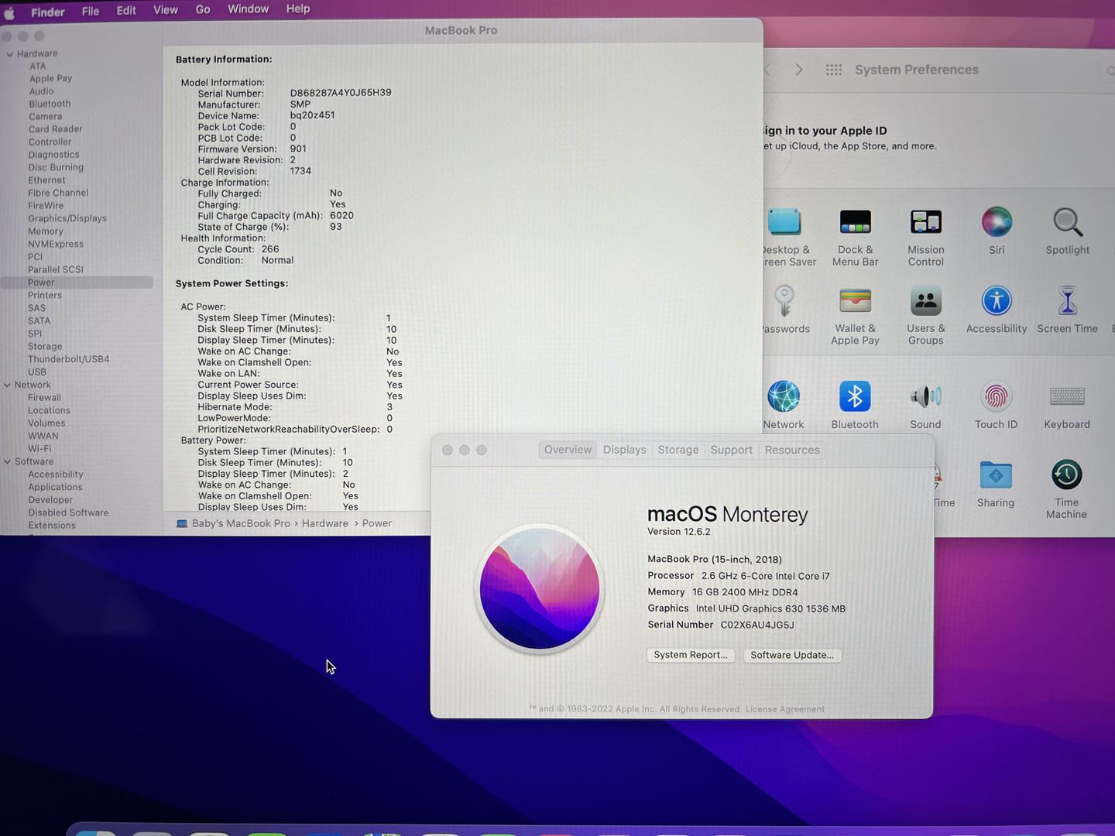Open the Window menu

(x=248, y=9)
